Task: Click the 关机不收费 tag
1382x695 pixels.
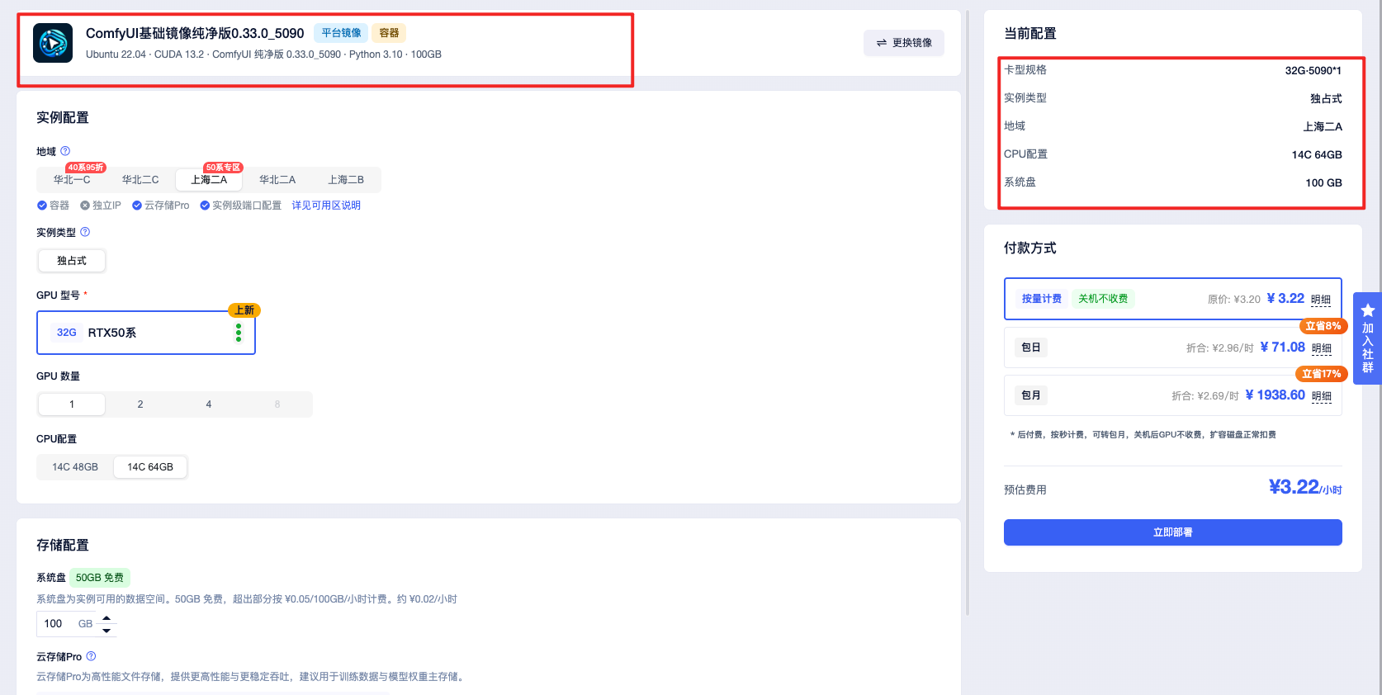Action: click(1103, 299)
